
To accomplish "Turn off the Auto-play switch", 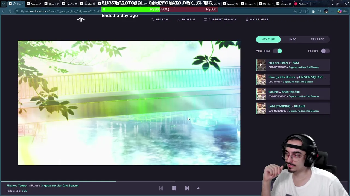I will click(277, 51).
